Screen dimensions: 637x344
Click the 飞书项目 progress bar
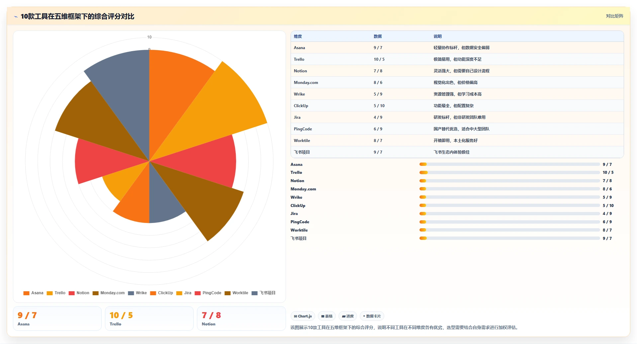[x=509, y=238]
